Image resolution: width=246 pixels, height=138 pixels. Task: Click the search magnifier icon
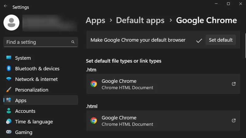point(73,42)
